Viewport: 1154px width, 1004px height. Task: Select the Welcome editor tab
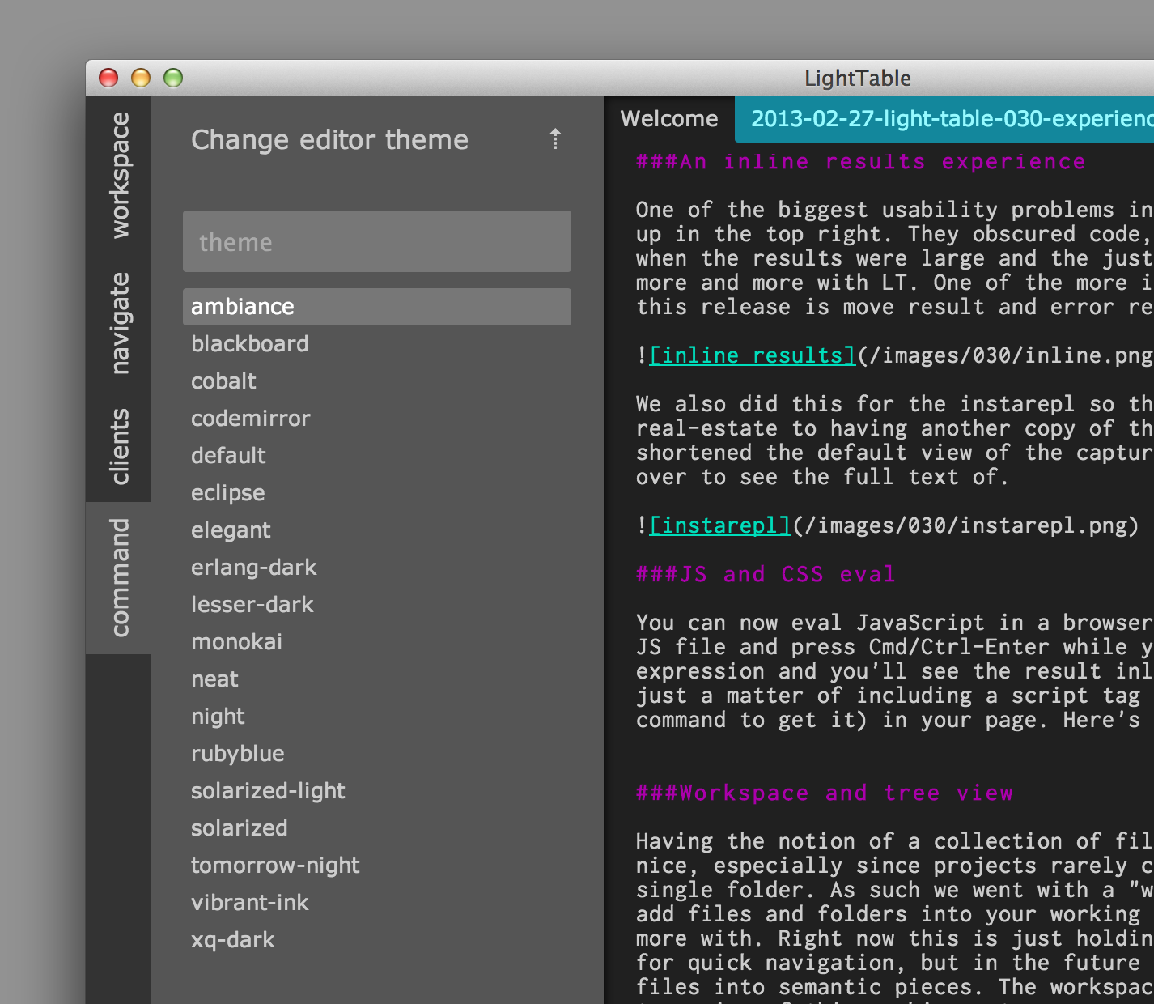click(668, 119)
